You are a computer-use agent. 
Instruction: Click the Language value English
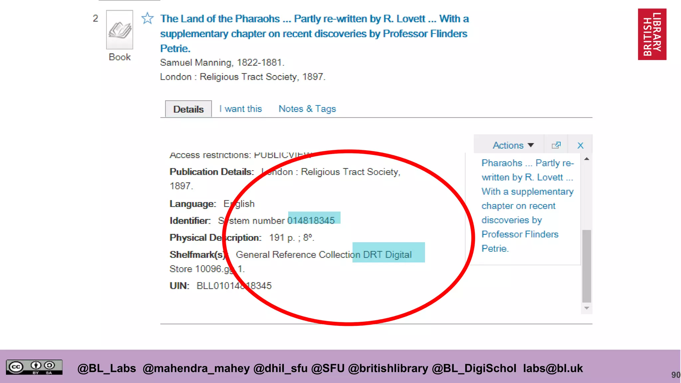point(239,203)
